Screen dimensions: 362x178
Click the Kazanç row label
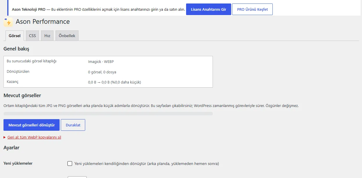(x=13, y=82)
